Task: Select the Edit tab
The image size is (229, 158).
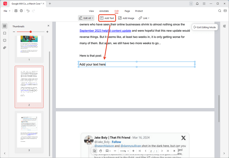Action: coord(116,11)
